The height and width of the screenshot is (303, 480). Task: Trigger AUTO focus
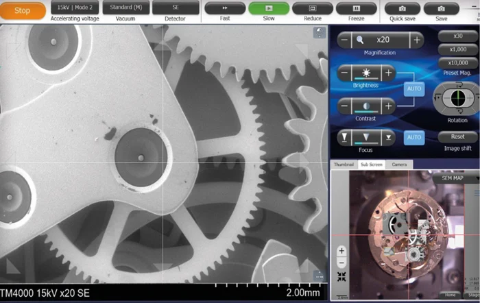[414, 137]
